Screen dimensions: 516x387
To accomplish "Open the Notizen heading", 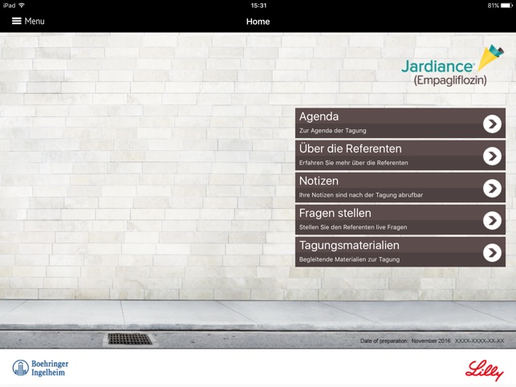I will pos(319,181).
